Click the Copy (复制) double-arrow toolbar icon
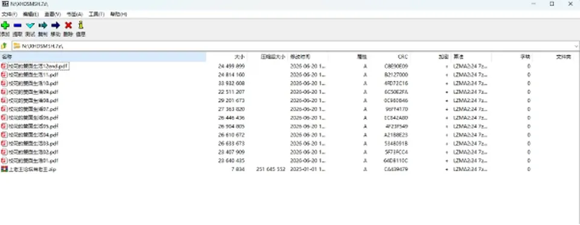 tap(43, 25)
